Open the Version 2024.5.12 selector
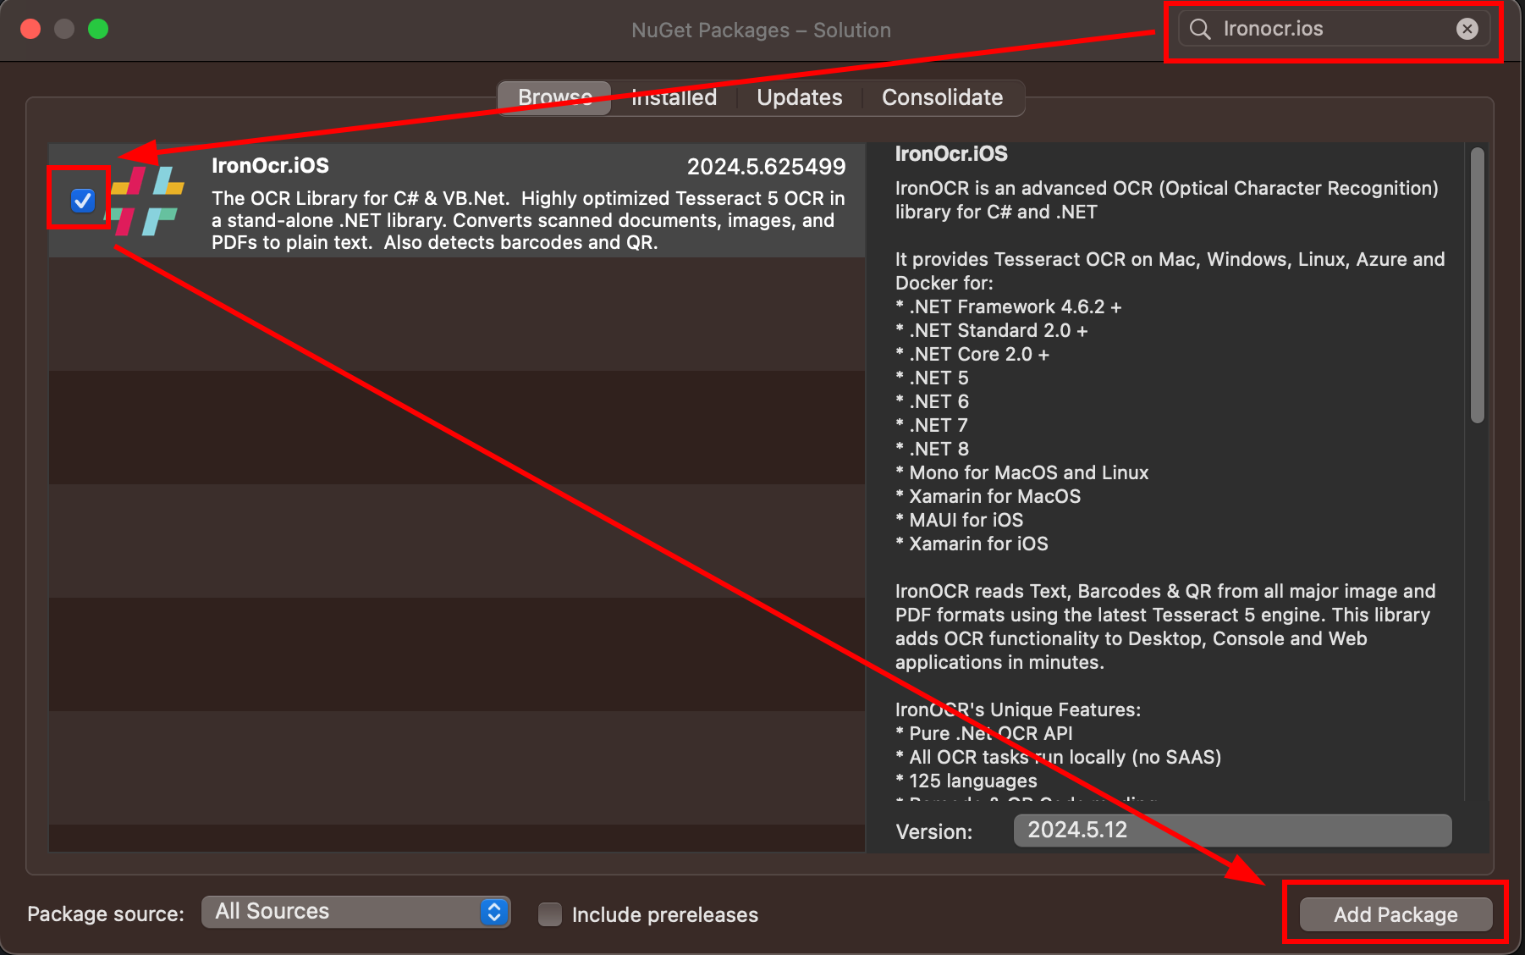 pos(1231,831)
